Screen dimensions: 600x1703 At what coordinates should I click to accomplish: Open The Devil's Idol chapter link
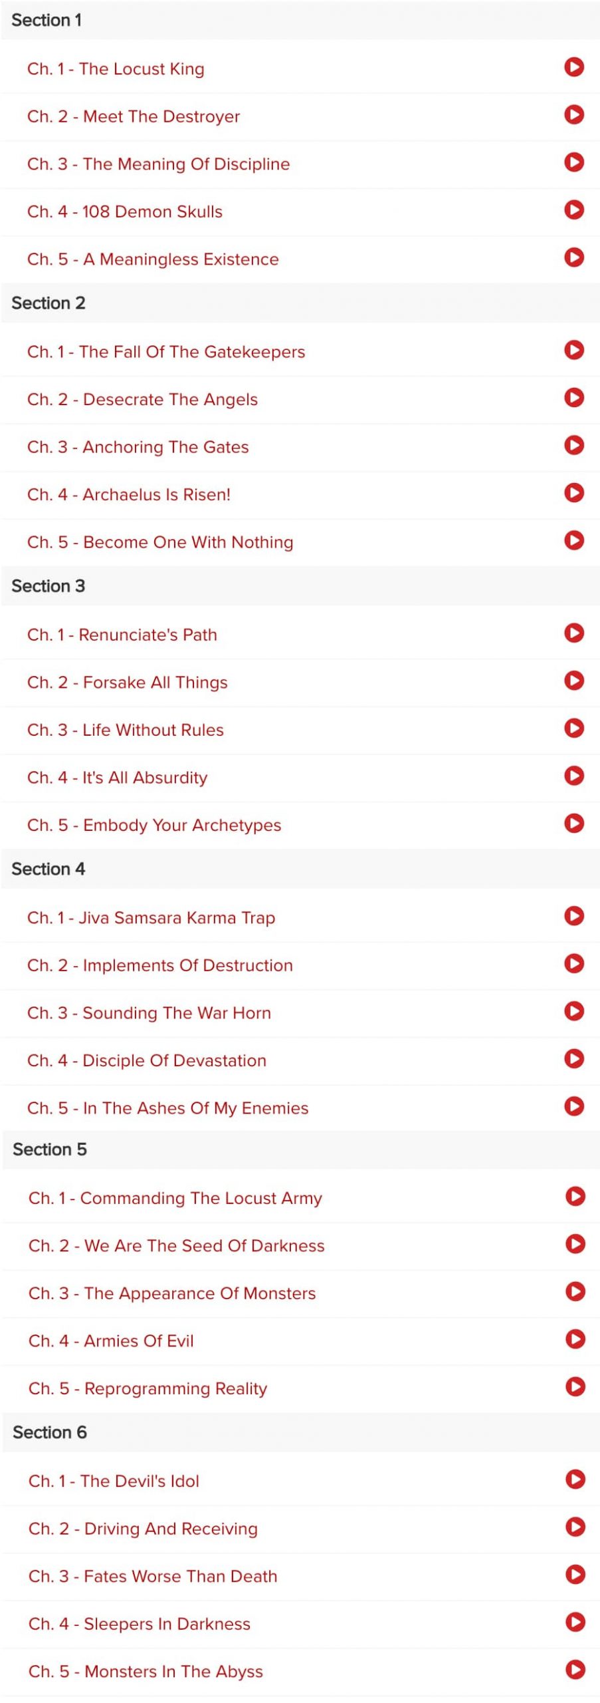(114, 1481)
